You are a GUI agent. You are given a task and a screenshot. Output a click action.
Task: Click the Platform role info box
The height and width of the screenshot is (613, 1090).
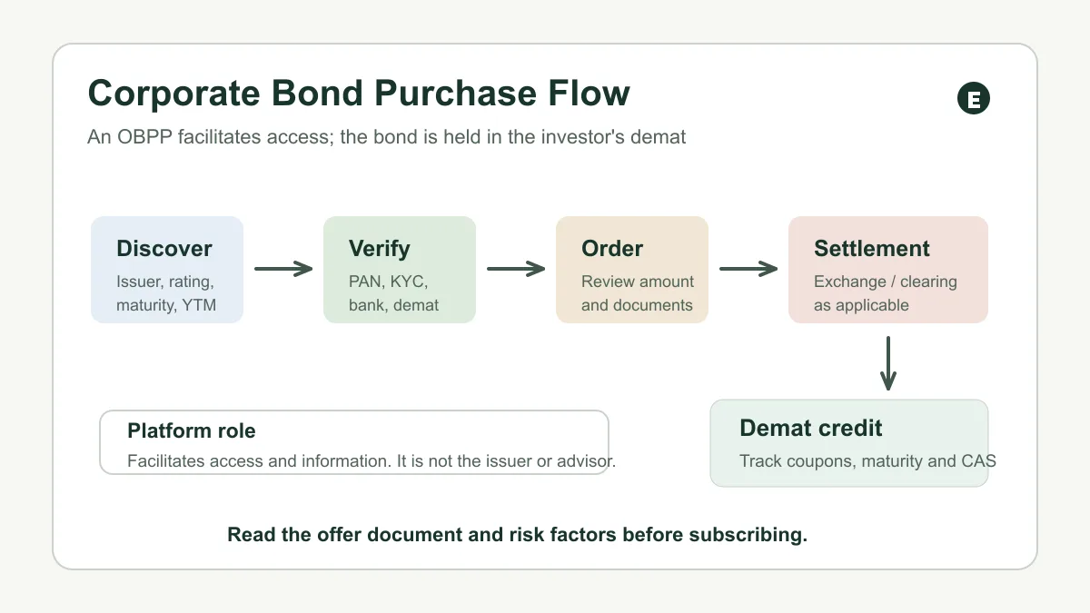tap(354, 442)
